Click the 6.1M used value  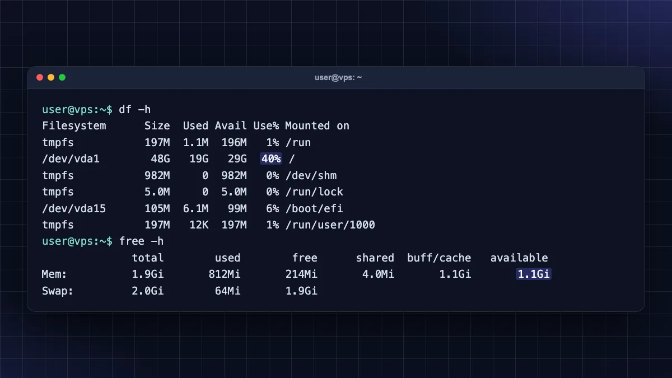coord(196,209)
